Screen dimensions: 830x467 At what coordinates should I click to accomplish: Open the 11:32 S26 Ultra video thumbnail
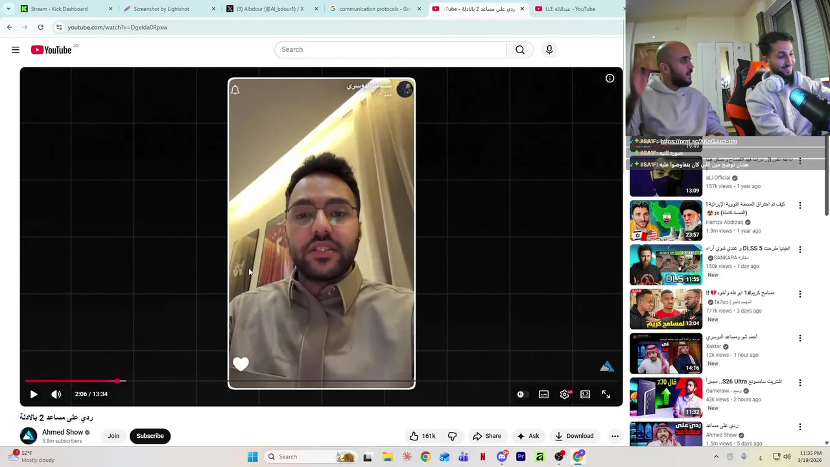point(666,398)
